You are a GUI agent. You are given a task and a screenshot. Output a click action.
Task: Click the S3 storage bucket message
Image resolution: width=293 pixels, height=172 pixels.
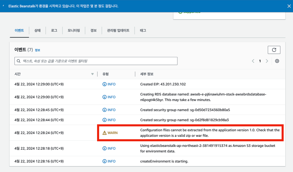208,148
